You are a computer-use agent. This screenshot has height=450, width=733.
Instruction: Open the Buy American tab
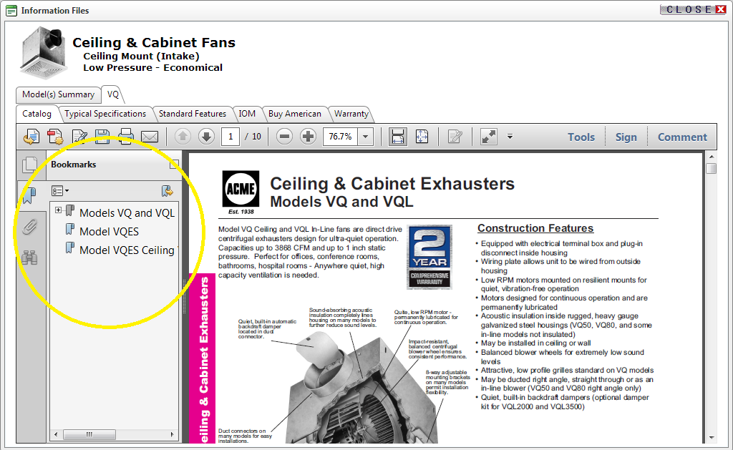294,114
